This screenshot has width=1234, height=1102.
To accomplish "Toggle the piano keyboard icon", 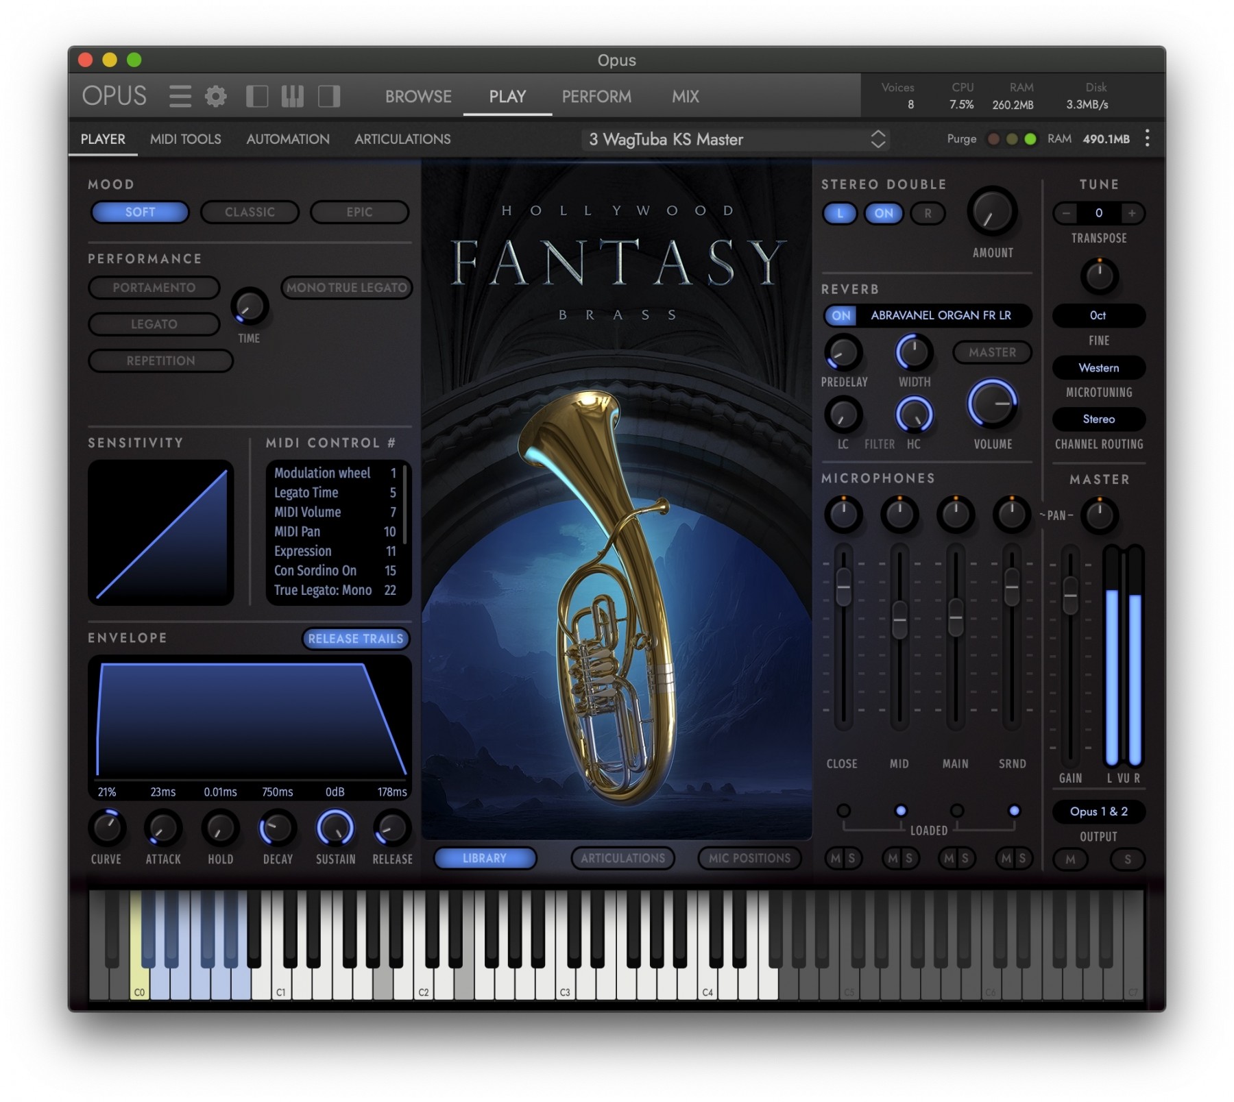I will coord(293,96).
